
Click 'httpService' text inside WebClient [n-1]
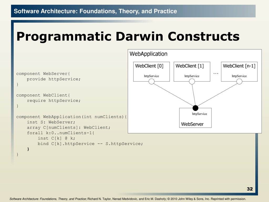point(239,76)
